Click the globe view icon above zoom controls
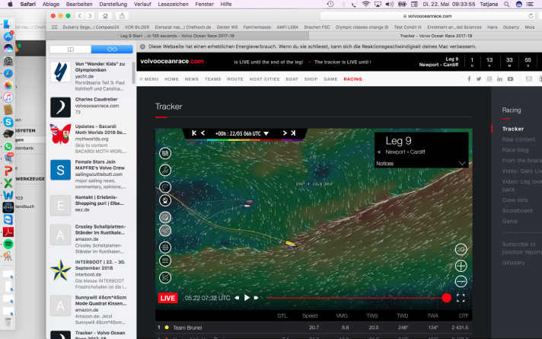542x339 pixels. pos(461,249)
